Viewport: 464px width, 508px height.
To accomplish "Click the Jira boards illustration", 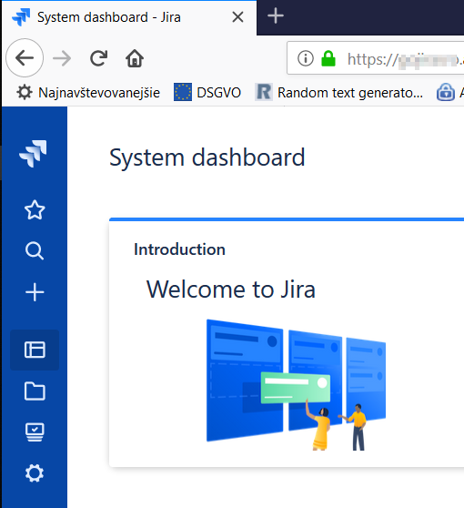I will [296, 385].
